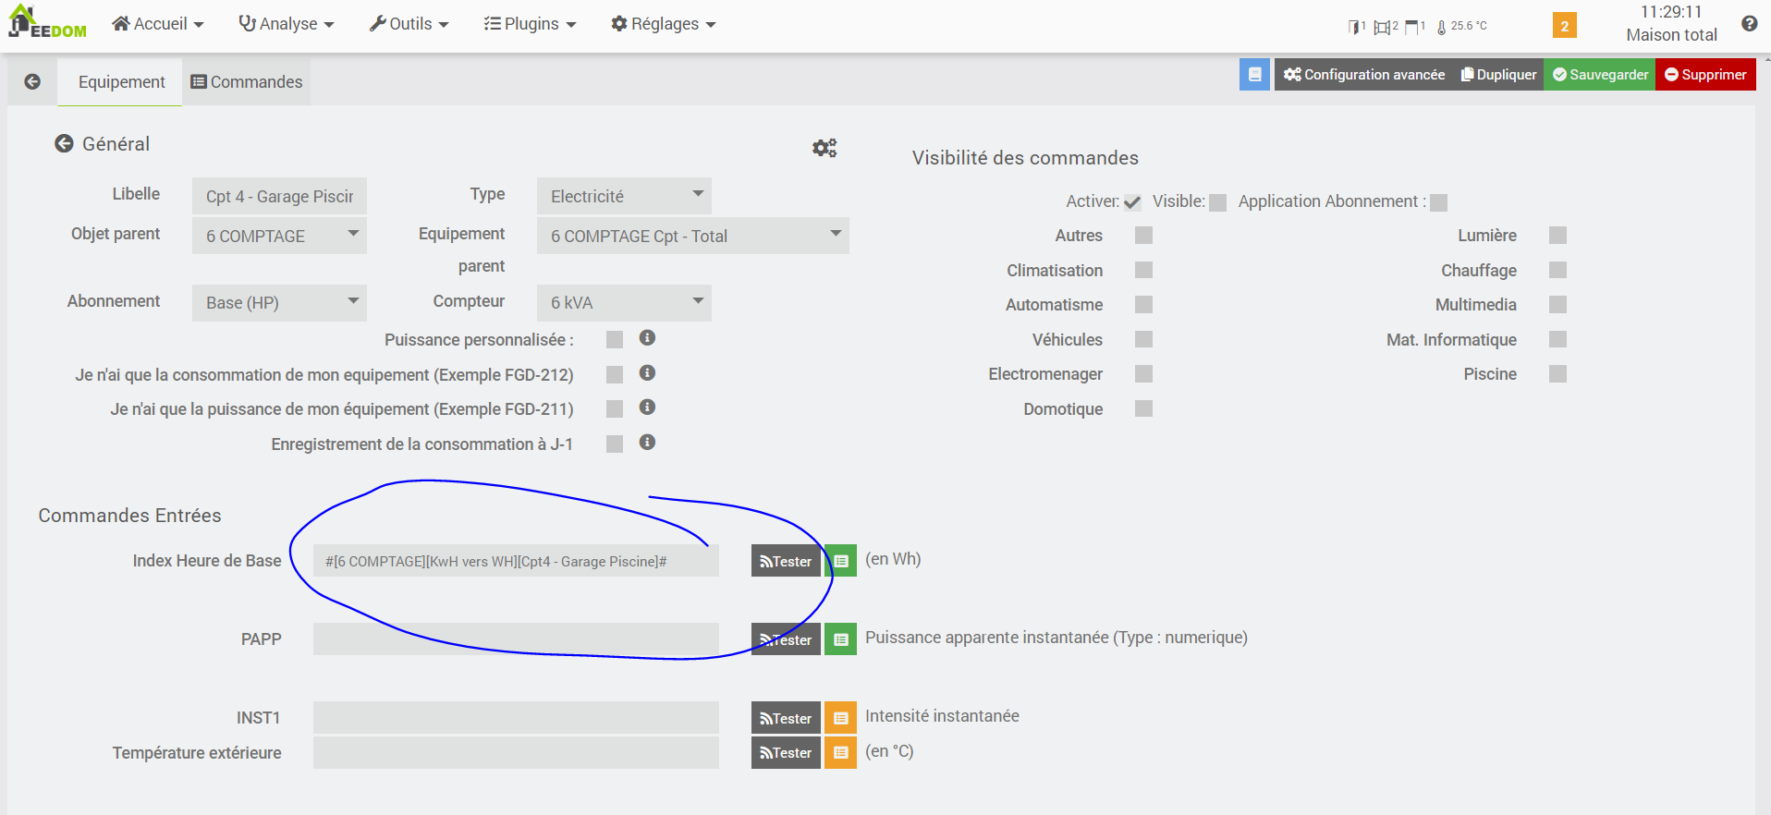Click the blue documentation icon button

1254,74
